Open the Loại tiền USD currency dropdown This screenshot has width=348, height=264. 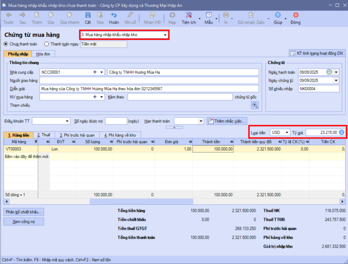coord(287,132)
